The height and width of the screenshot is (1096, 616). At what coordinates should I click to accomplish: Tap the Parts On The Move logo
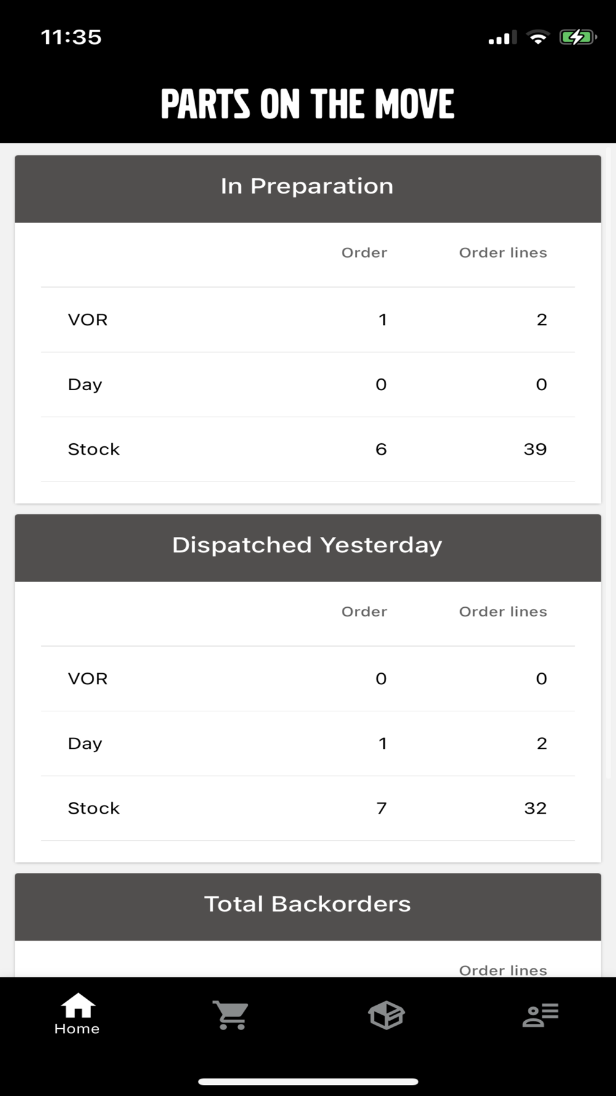[x=307, y=104]
